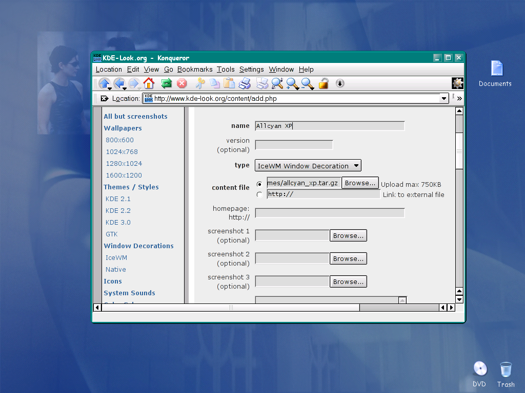525x393 pixels.
Task: Select the upload content file radio button
Action: 259,184
